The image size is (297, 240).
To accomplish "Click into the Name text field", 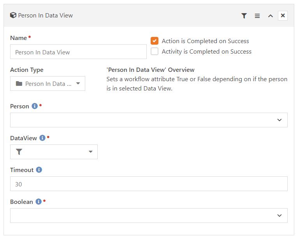I will [x=78, y=52].
